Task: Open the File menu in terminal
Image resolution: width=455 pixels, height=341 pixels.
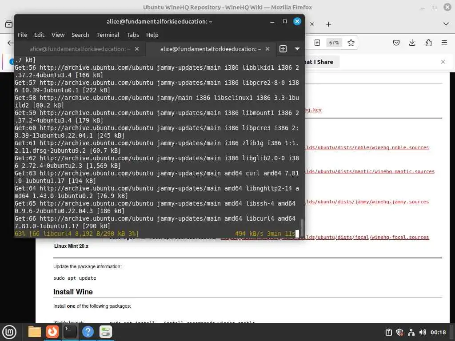Action: coord(22,35)
